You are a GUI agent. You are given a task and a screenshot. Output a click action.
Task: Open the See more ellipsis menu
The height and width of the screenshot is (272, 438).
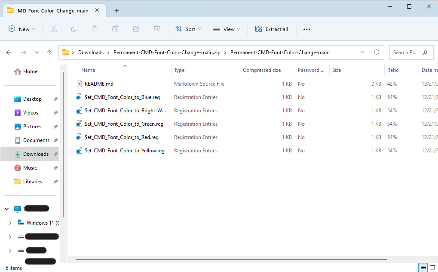click(307, 29)
